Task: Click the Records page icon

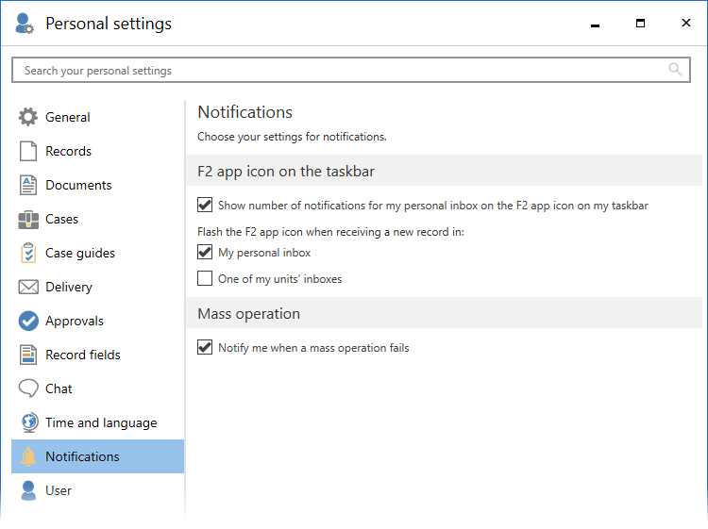Action: click(28, 151)
